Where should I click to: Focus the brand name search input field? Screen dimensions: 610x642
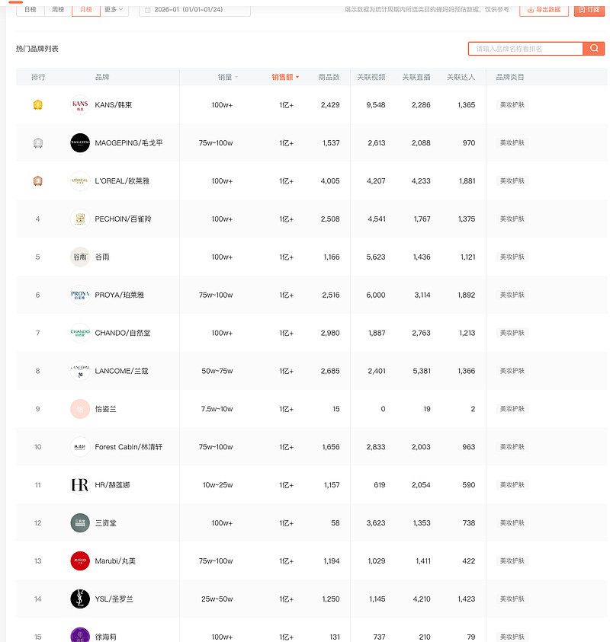point(525,48)
